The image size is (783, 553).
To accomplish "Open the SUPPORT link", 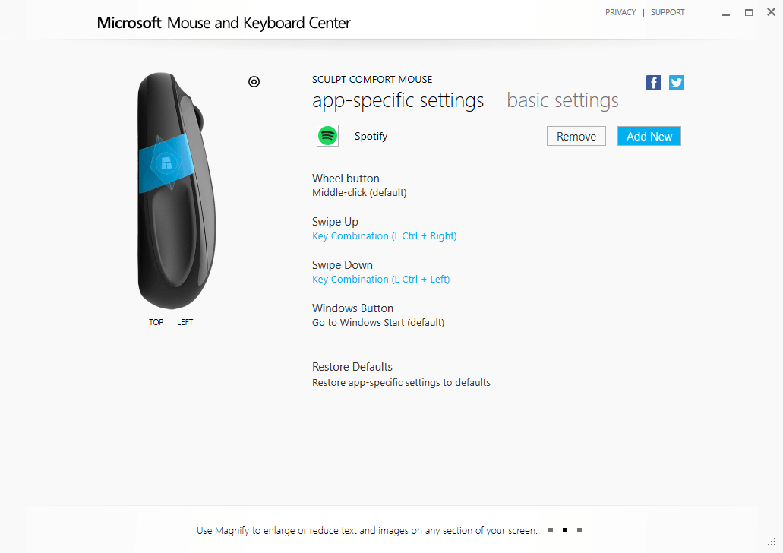I will 668,12.
